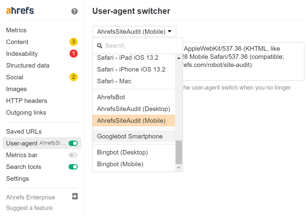Viewport: 308px width, 216px height.
Task: Open the Settings page
Action: click(17, 178)
